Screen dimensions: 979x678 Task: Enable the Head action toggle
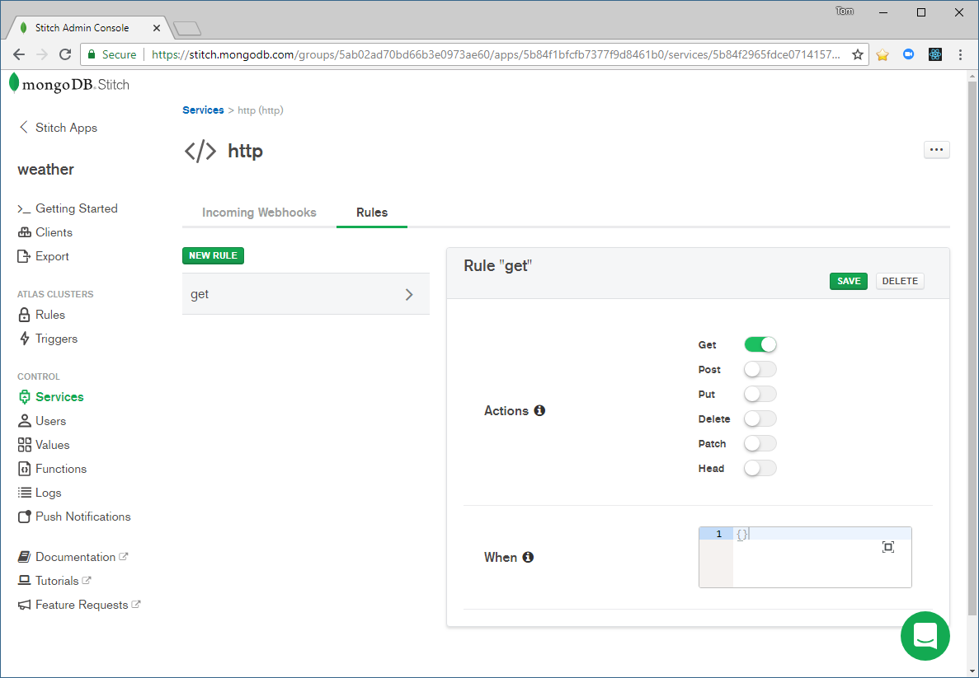tap(760, 468)
